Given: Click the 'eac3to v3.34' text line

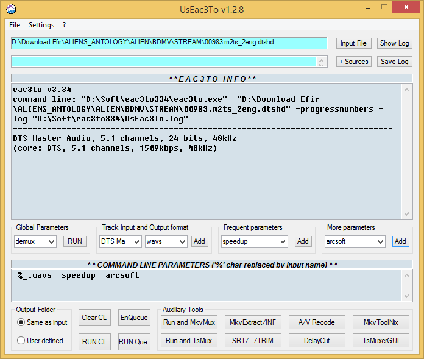Looking at the screenshot, I should click(x=42, y=90).
